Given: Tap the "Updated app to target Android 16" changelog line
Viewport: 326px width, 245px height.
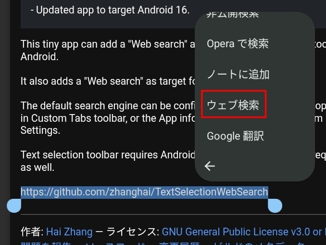Looking at the screenshot, I should (x=110, y=10).
